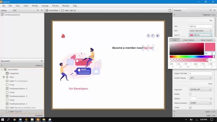The width and height of the screenshot is (217, 122).
Task: Click the Graphic Text Gap field
Action: click(200, 73)
